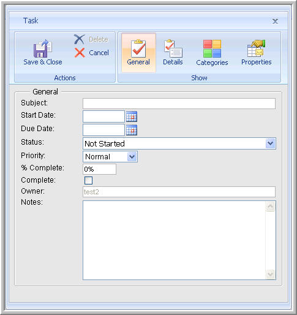Click the Save & Close floppy icon
The width and height of the screenshot is (297, 315).
pyautogui.click(x=43, y=48)
